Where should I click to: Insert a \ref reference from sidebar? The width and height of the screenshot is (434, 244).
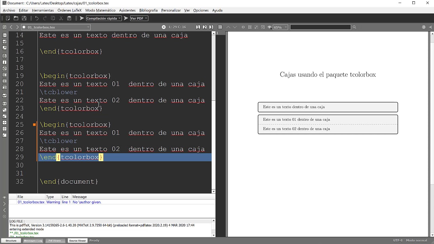4,42
